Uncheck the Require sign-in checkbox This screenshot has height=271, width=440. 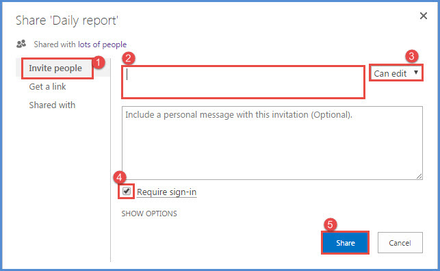click(x=127, y=192)
